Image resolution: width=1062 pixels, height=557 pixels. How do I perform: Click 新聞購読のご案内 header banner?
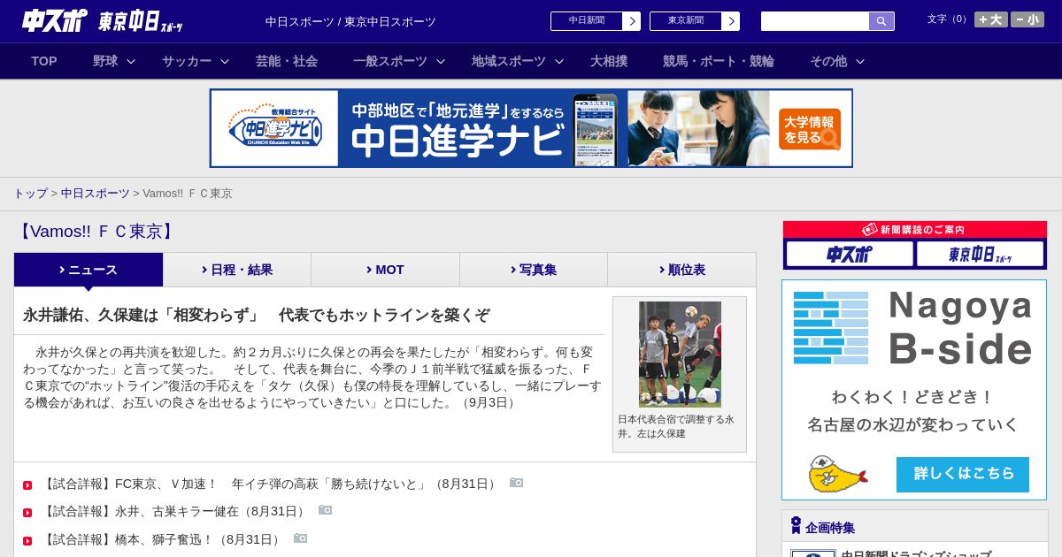pyautogui.click(x=915, y=229)
